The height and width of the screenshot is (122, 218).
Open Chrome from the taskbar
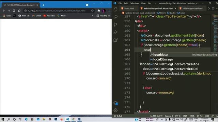pyautogui.click(x=74, y=119)
